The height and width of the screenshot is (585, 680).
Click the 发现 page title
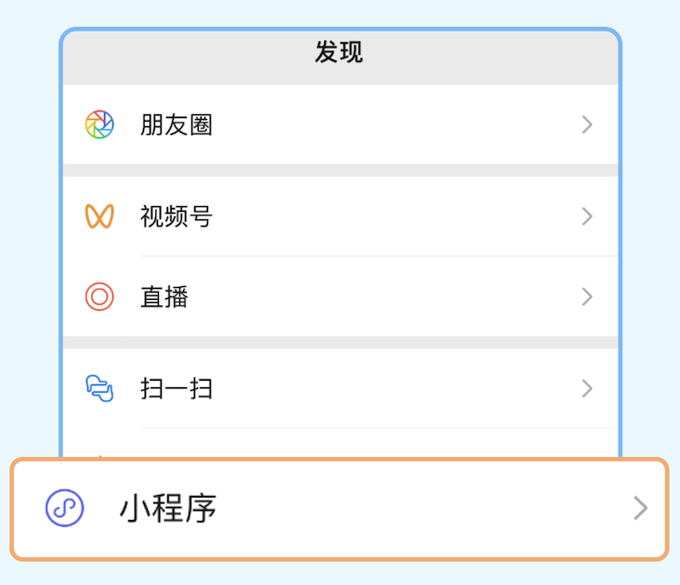pyautogui.click(x=339, y=53)
